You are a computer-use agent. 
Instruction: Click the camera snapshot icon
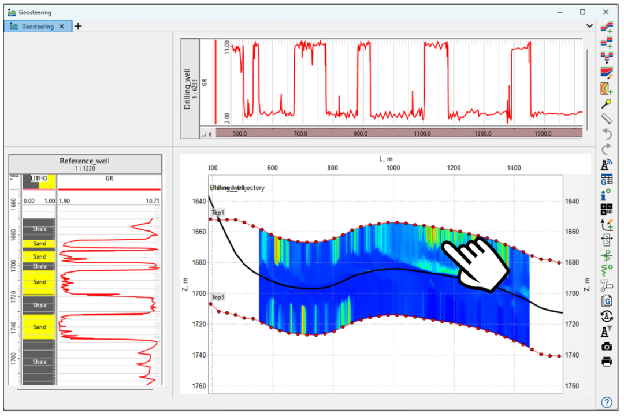click(x=607, y=347)
